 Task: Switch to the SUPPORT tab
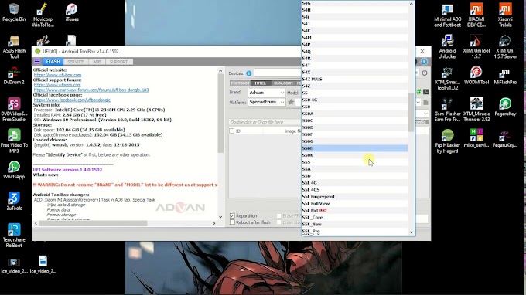tap(119, 62)
